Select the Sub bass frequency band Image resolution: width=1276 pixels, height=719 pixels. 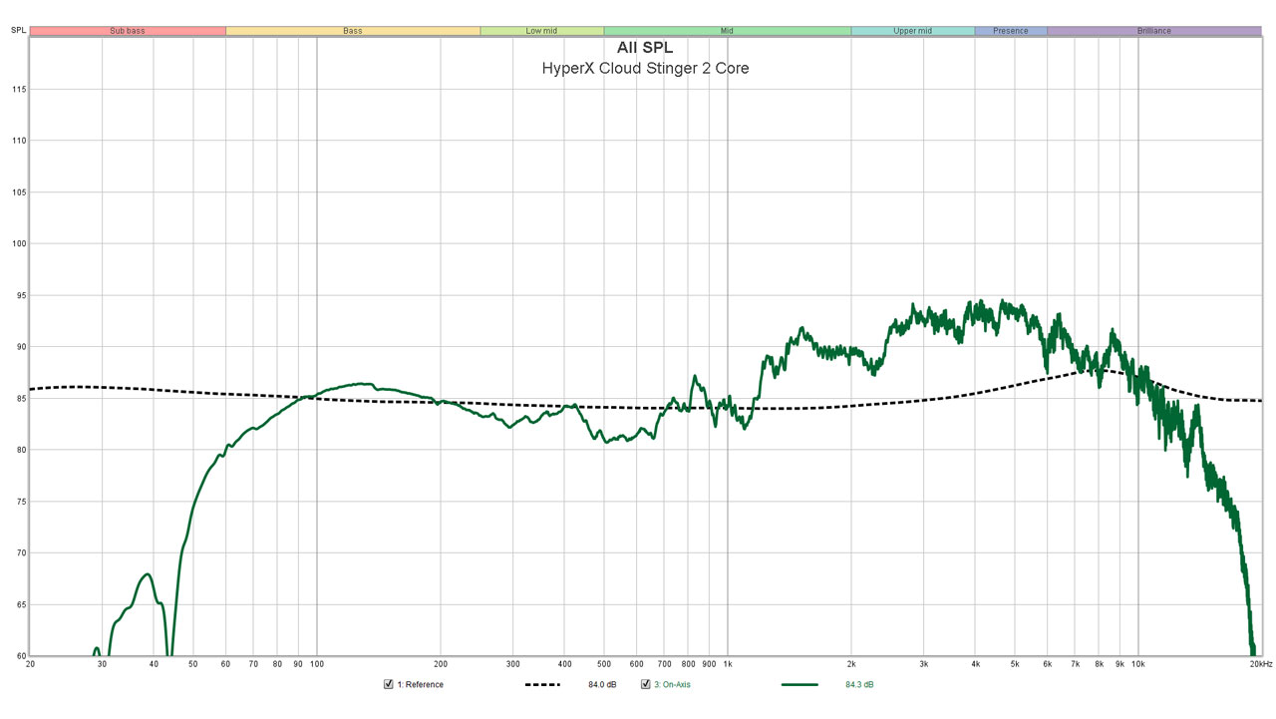point(128,31)
